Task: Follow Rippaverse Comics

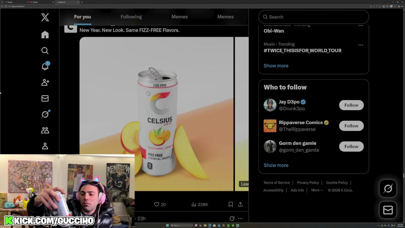Action: click(351, 126)
